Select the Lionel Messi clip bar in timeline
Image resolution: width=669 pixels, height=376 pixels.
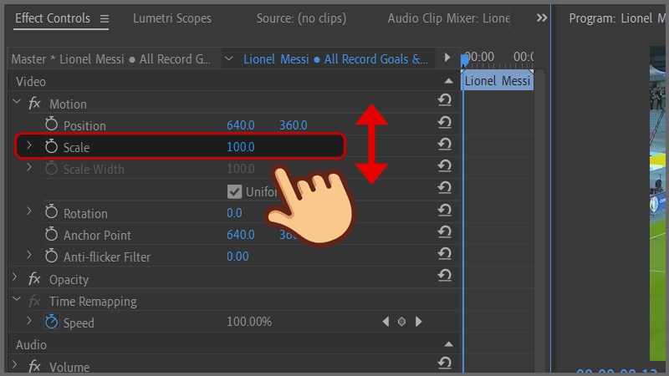click(498, 80)
